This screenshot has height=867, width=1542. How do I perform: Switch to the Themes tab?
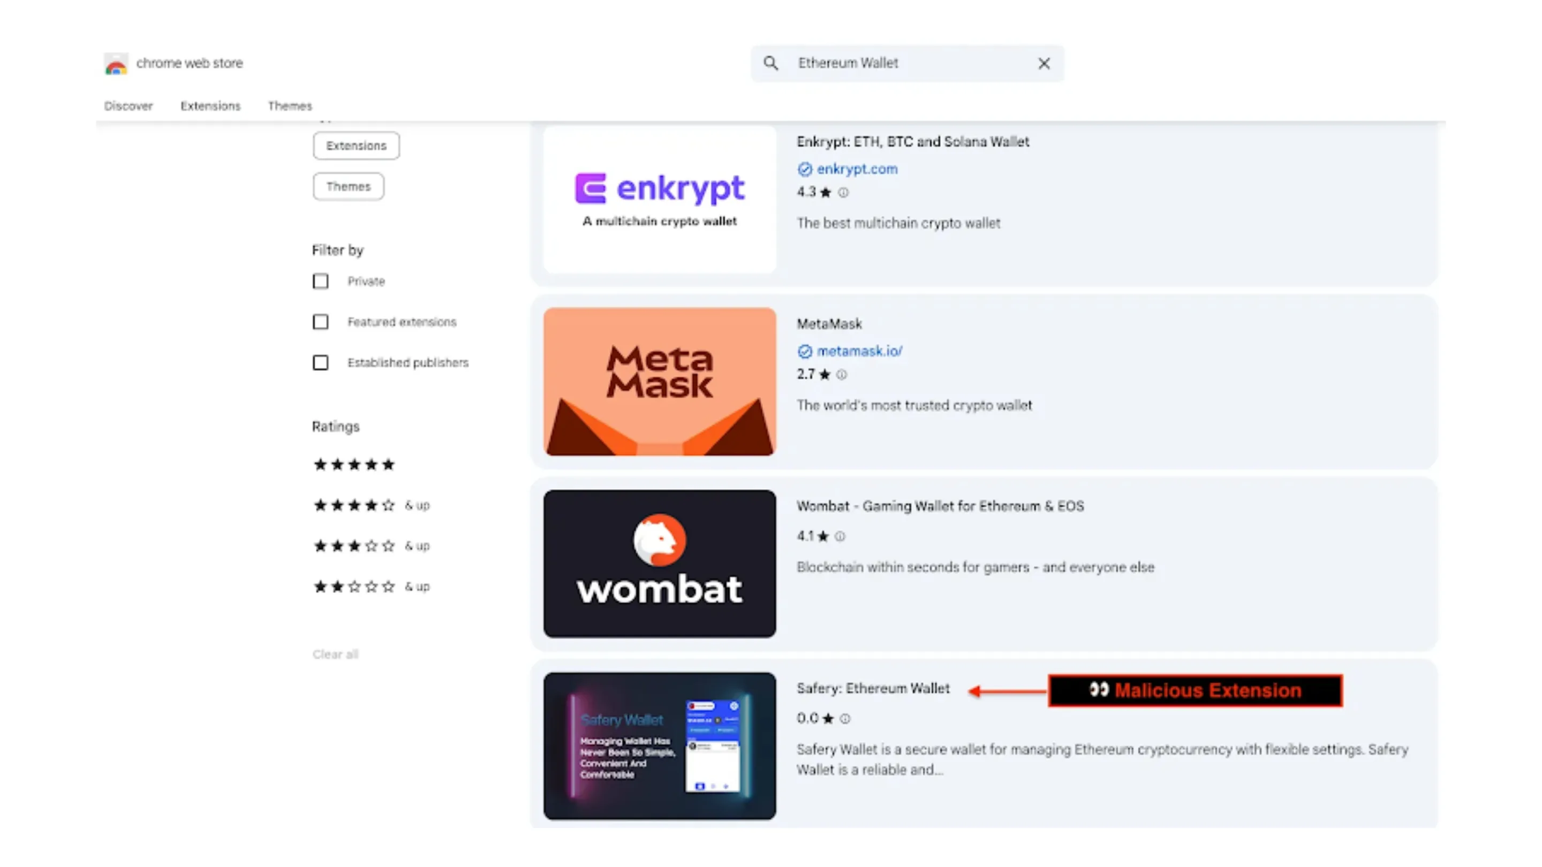[290, 105]
